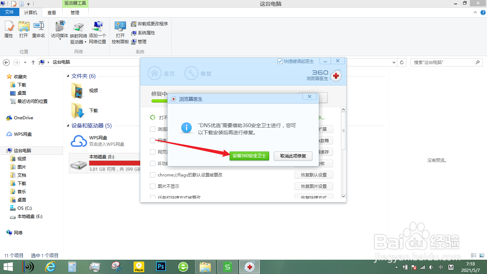The image size is (487, 274).
Task: Click the 属性 ribbon icon
Action: 9,29
